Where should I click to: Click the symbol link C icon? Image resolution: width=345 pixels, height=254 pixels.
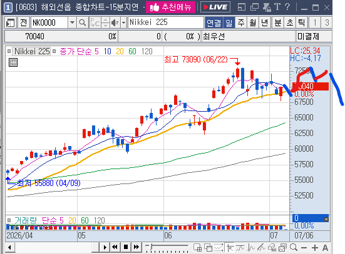[95, 22]
